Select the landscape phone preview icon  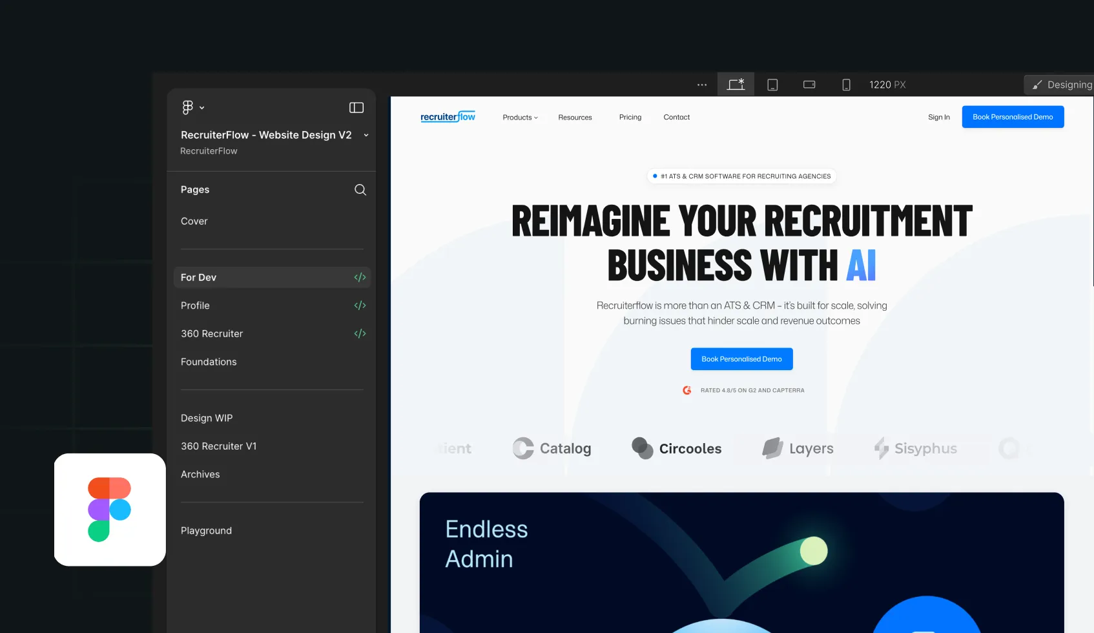click(809, 85)
